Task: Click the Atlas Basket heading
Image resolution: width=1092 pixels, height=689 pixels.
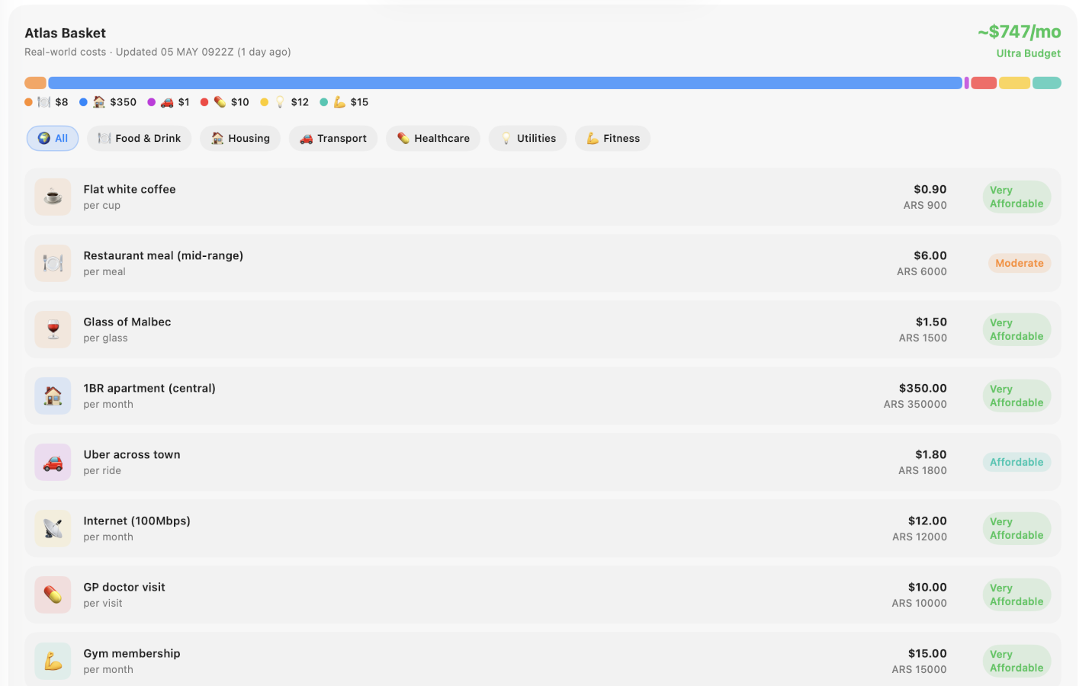Action: [65, 33]
